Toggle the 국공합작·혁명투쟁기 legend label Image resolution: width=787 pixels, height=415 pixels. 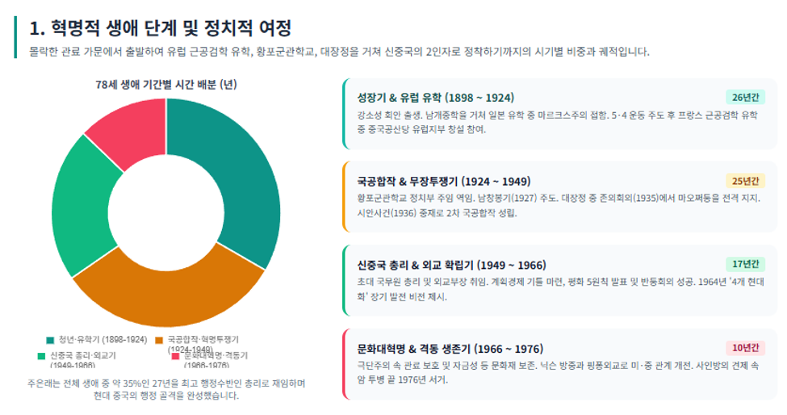pyautogui.click(x=203, y=344)
